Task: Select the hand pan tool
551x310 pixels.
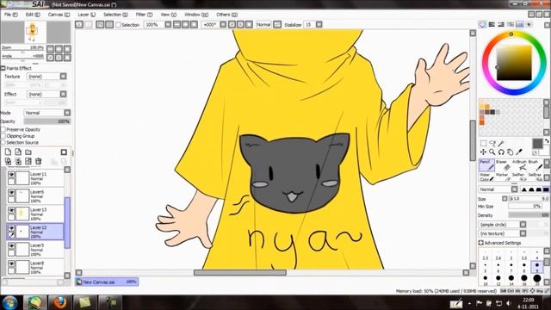Action: [511, 152]
